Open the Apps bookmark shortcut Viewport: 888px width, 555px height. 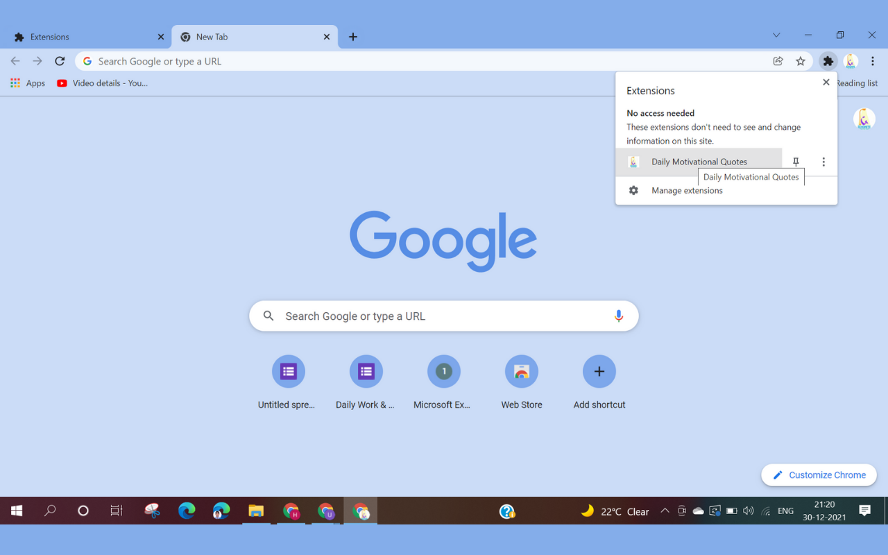coord(28,83)
